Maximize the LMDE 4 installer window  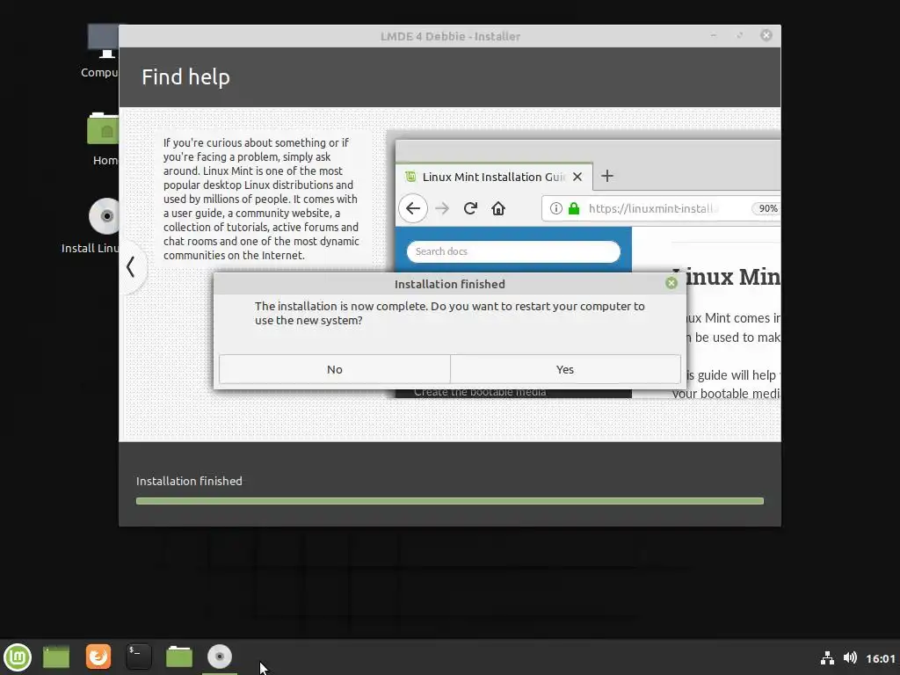point(740,35)
